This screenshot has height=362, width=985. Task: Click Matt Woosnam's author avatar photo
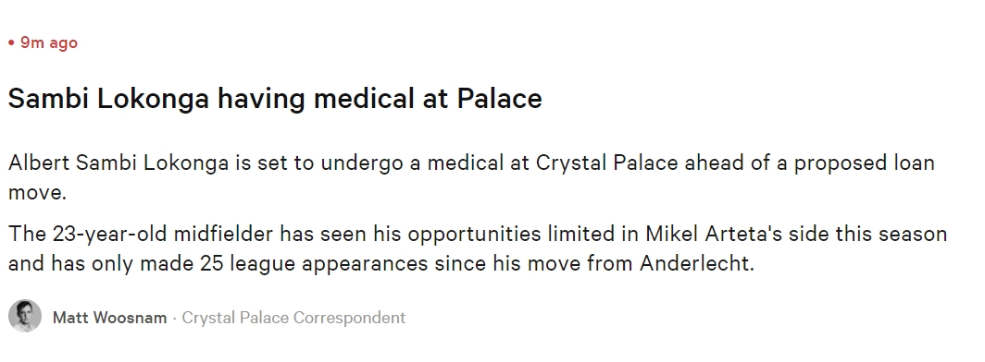[25, 316]
